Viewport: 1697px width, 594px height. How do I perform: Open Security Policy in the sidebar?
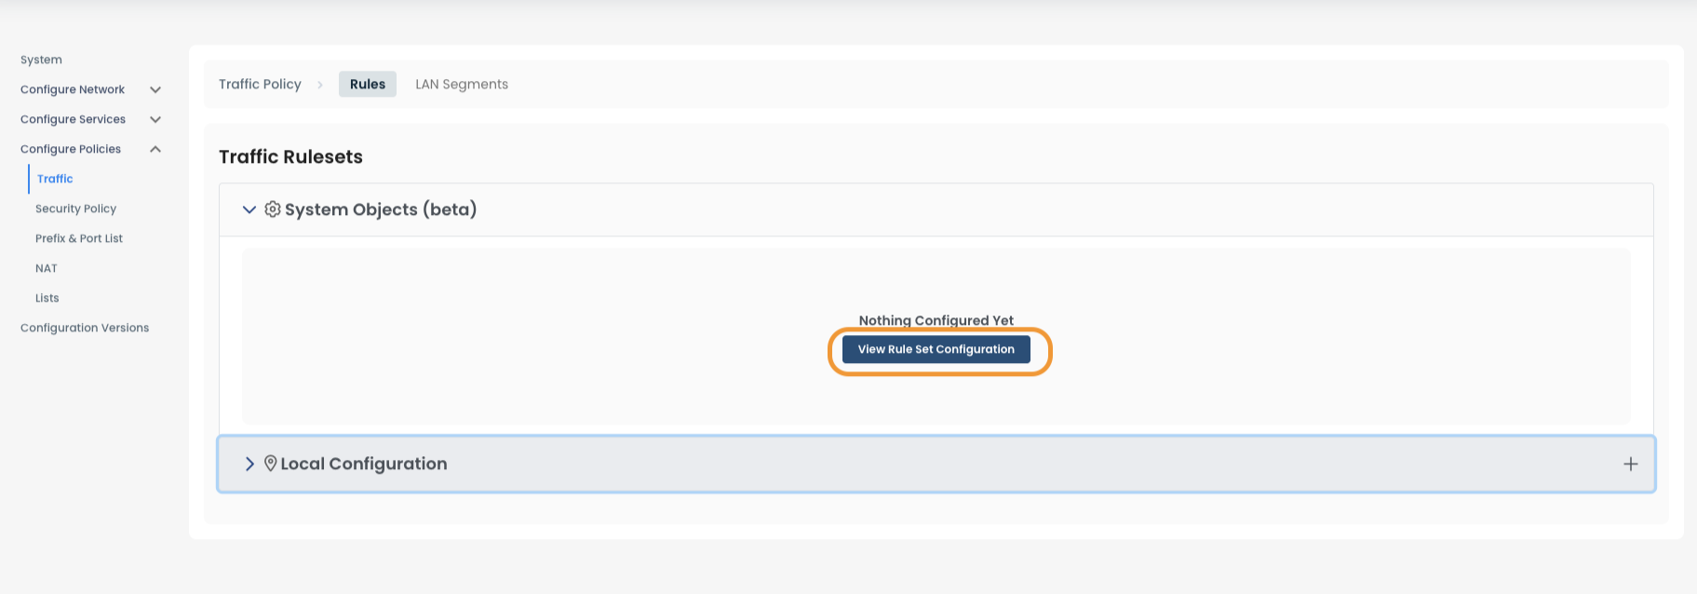point(75,209)
